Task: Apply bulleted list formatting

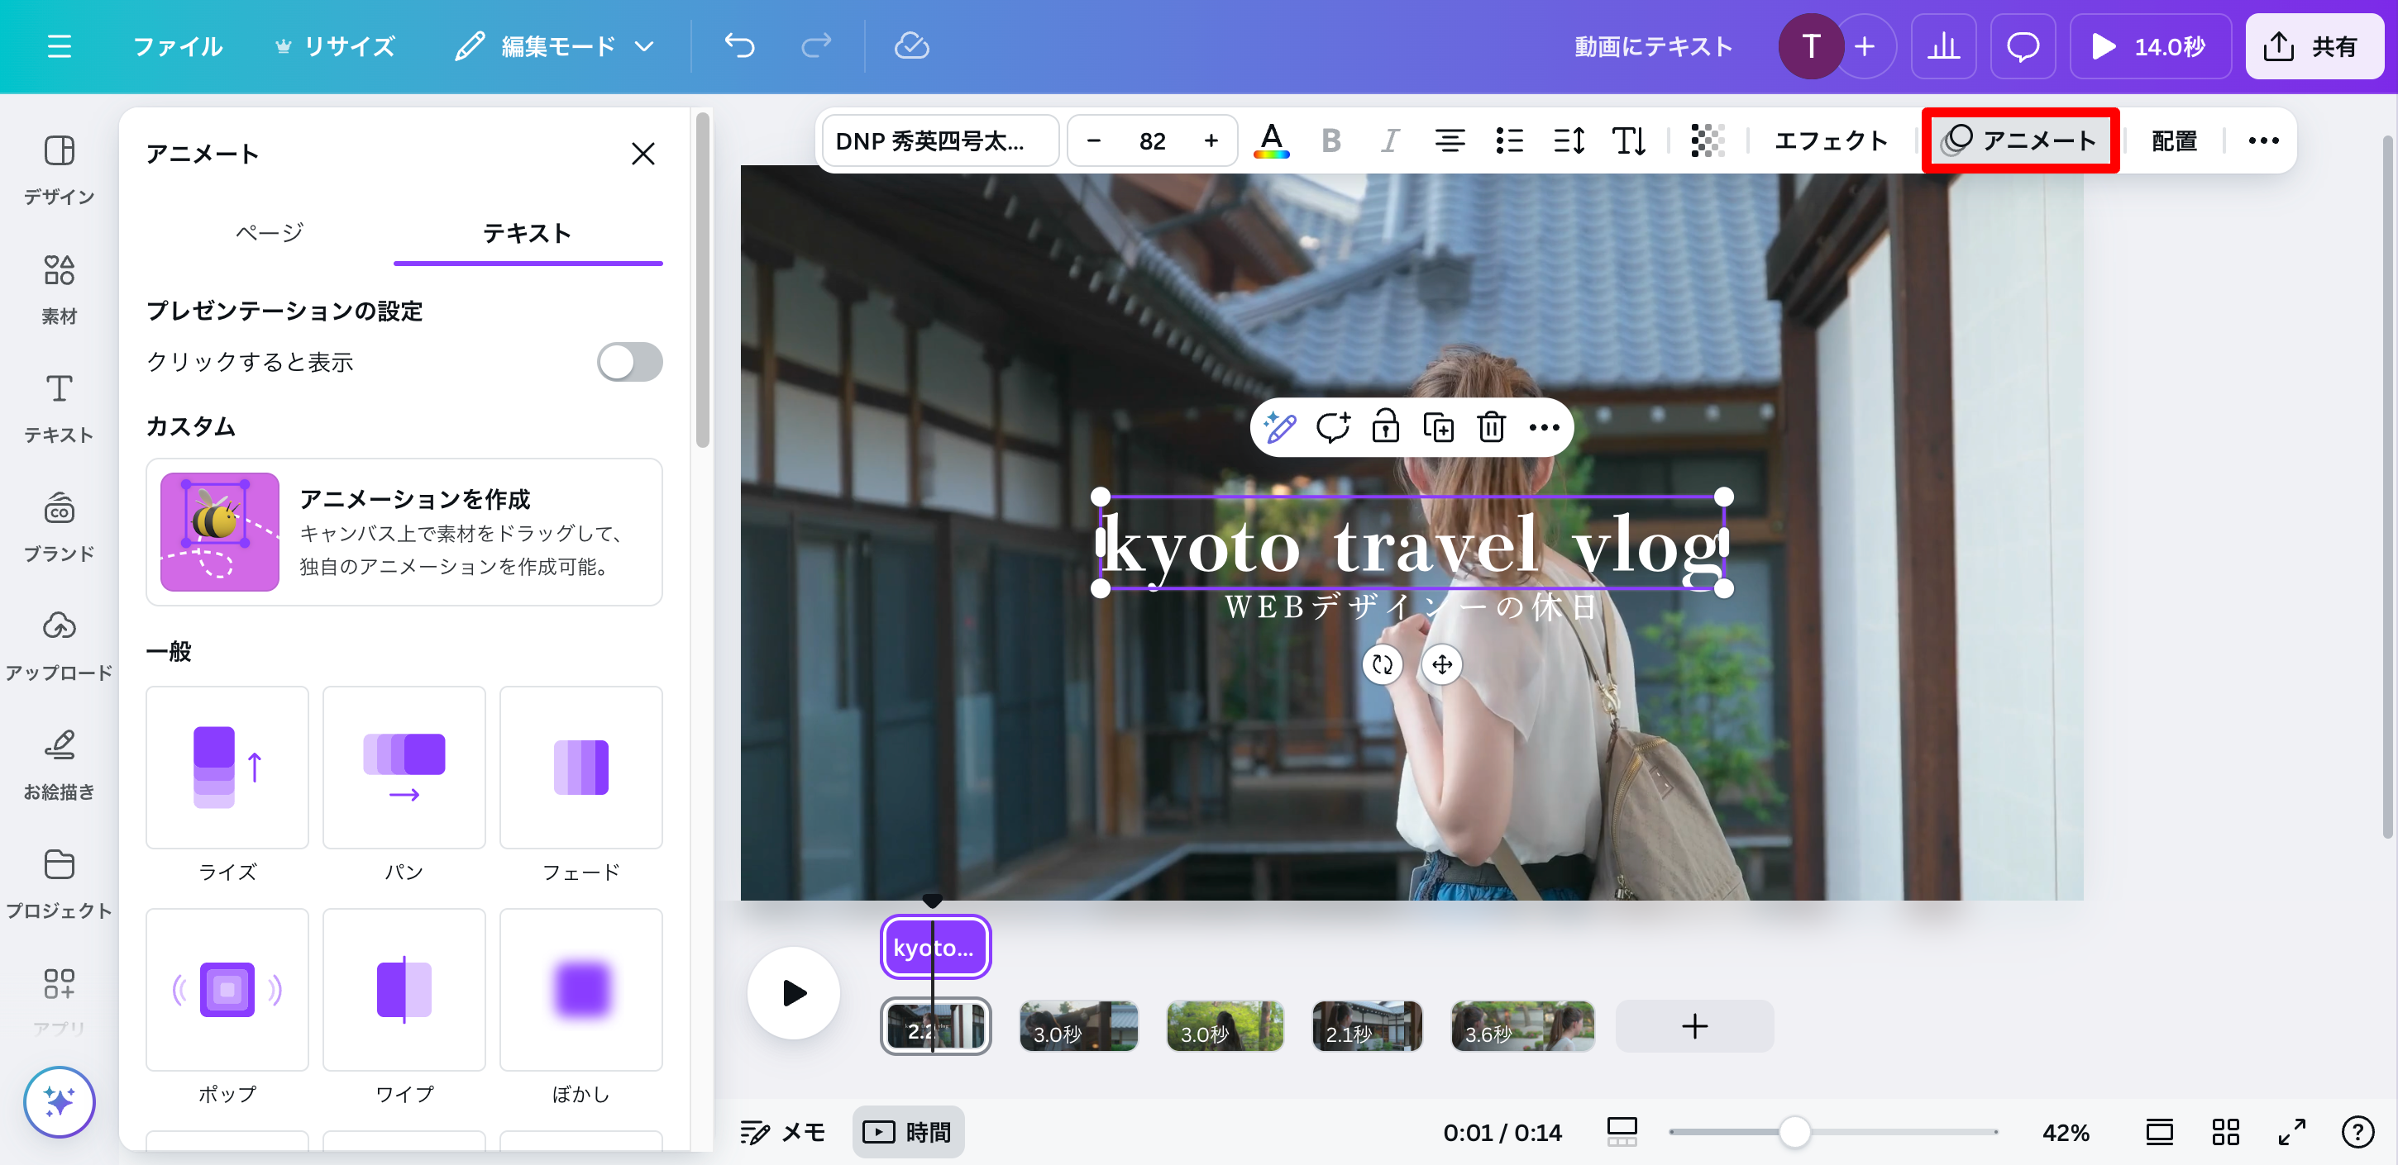Action: pyautogui.click(x=1509, y=140)
